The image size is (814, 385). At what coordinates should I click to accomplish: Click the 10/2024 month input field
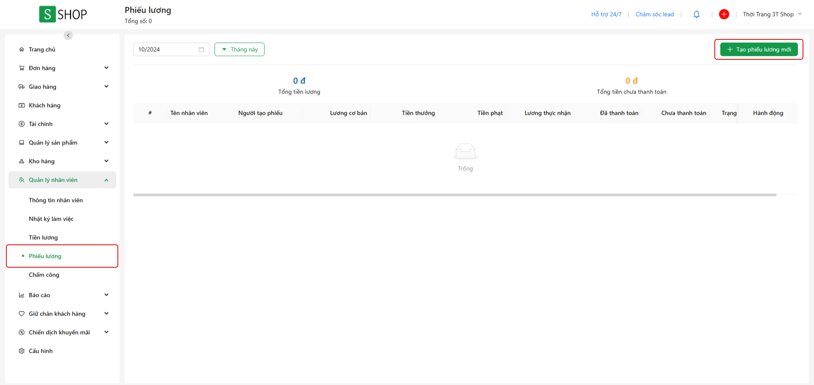click(166, 50)
